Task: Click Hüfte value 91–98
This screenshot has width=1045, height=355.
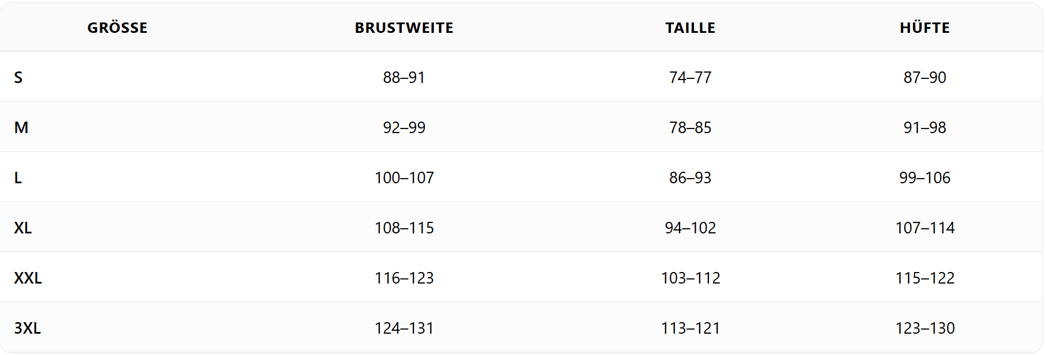Action: [925, 127]
